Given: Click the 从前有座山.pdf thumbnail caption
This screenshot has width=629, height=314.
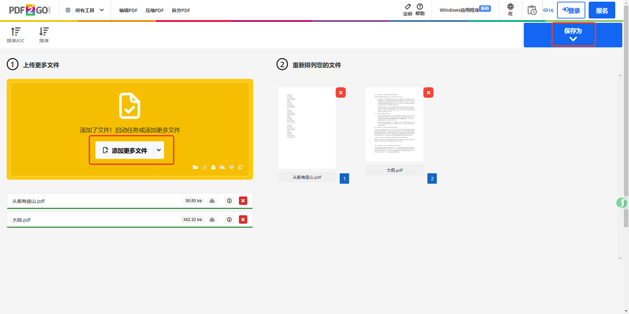Looking at the screenshot, I should pos(307,177).
